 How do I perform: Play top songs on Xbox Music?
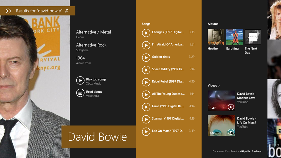pos(80,80)
